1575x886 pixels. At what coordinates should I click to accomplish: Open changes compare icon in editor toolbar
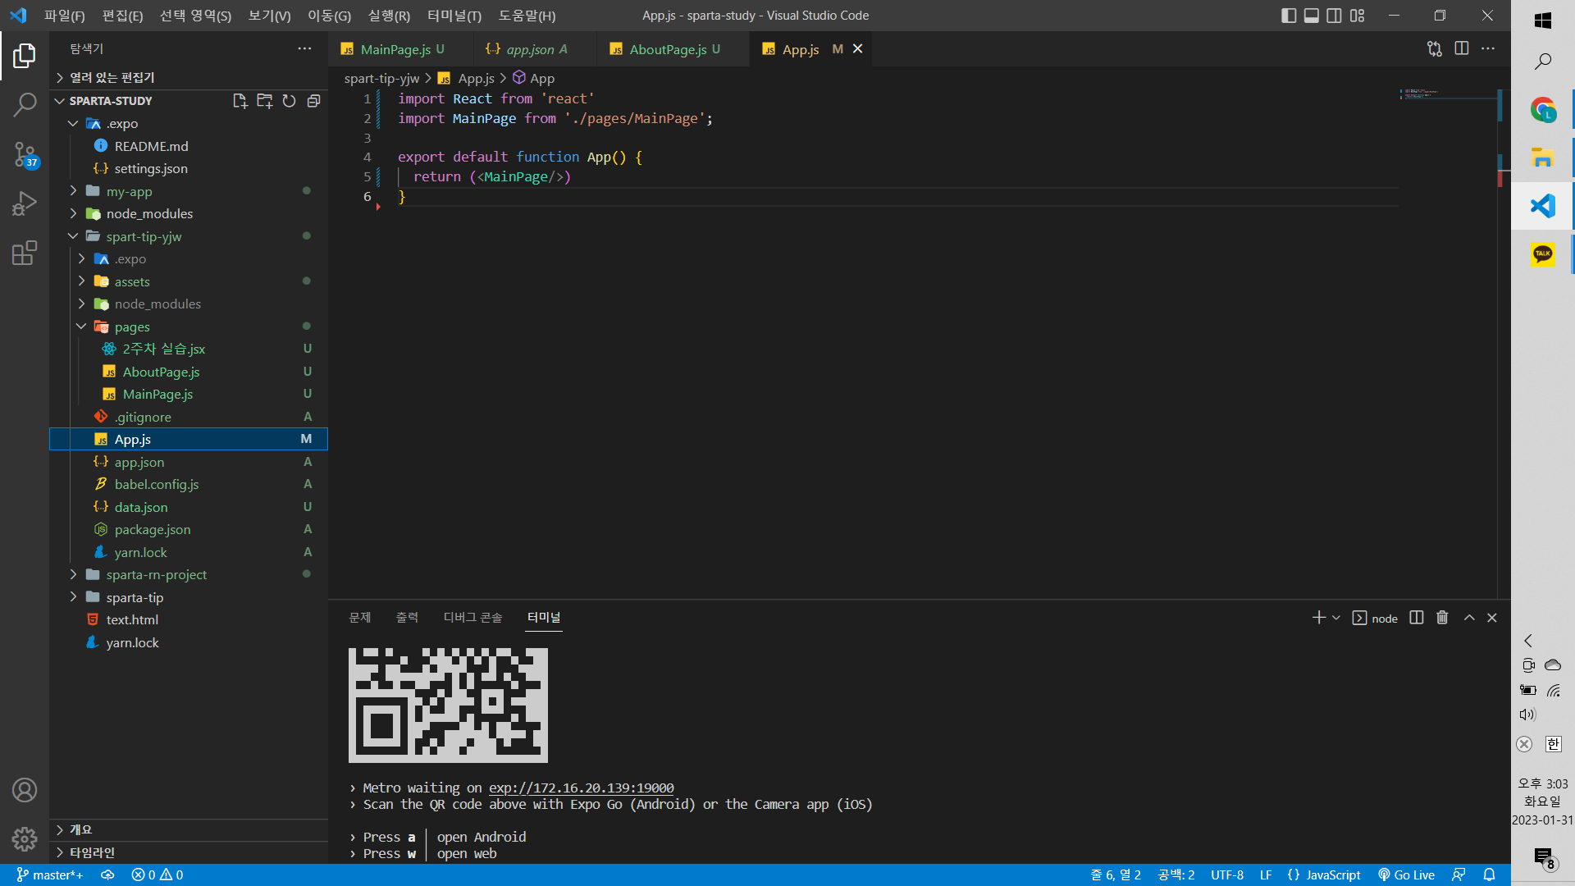1434,48
